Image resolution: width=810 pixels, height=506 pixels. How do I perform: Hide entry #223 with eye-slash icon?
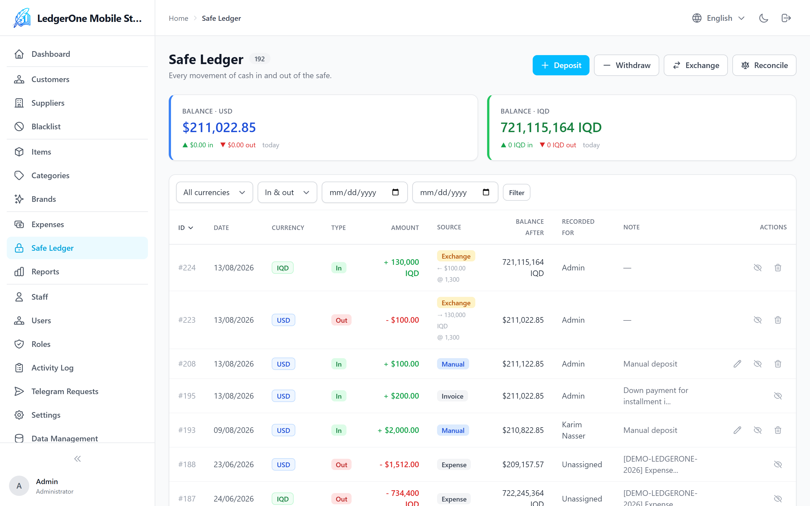(x=757, y=320)
